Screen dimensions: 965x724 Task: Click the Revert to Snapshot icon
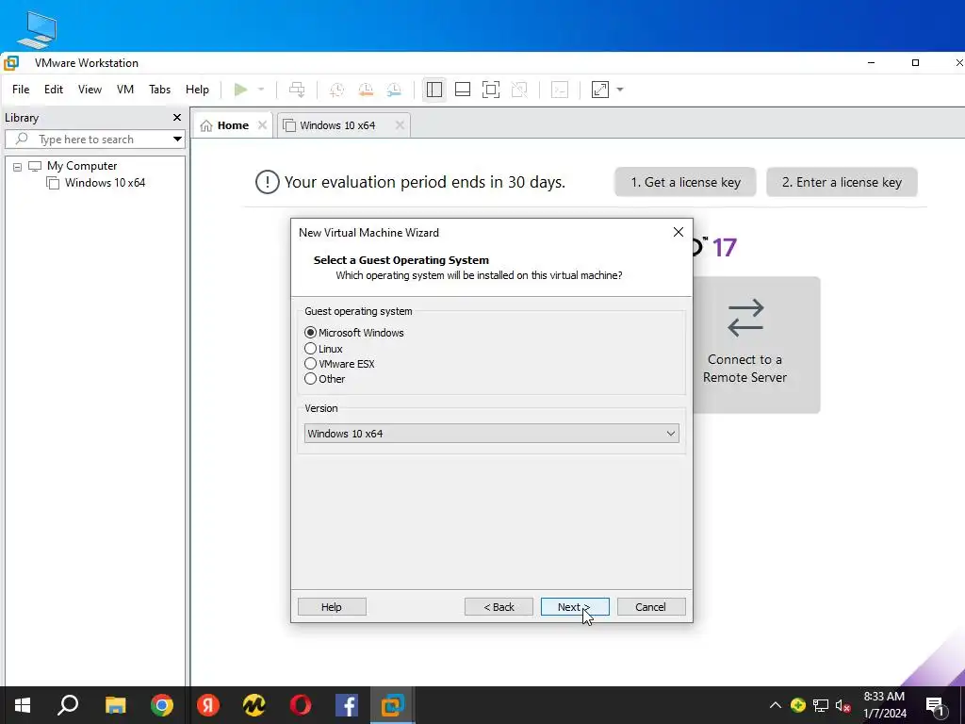coord(366,90)
